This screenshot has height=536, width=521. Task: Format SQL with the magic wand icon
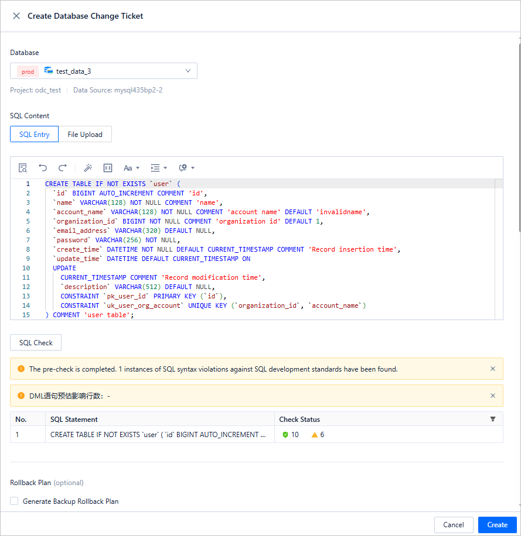pos(88,168)
